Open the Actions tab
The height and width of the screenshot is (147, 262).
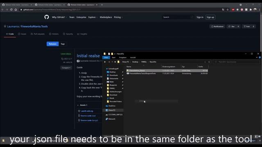point(54,34)
